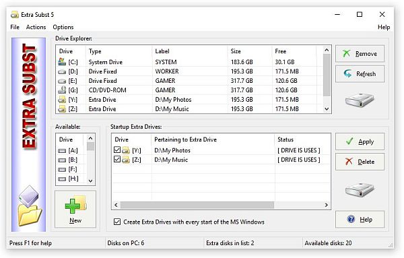The image size is (404, 258).
Task: Click D:\My Music in Startup Extra Drives
Action: tap(171, 160)
